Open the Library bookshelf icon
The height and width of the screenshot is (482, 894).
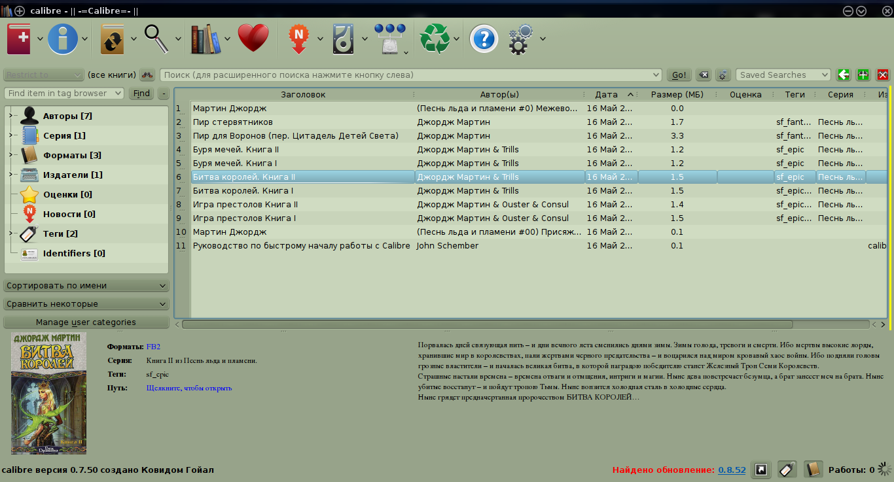click(x=205, y=39)
